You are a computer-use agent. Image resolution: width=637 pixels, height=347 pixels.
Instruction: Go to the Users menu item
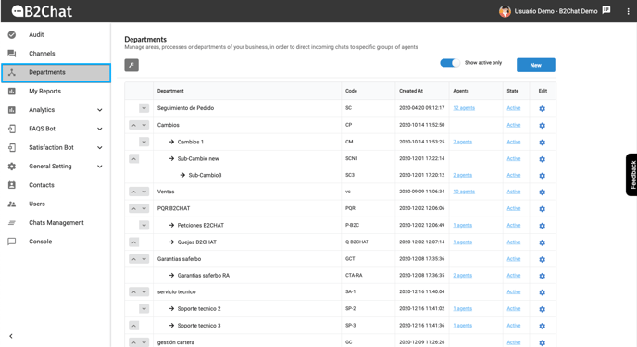(56, 204)
